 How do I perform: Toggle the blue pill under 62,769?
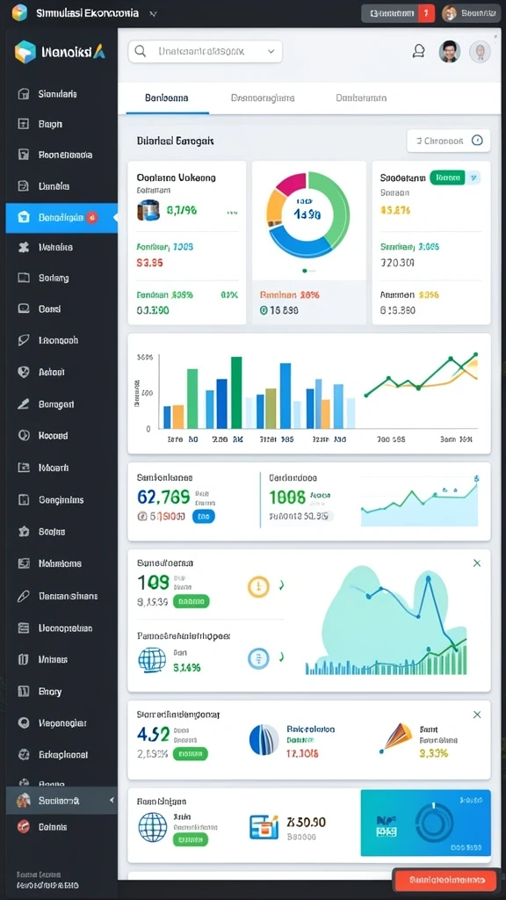point(203,517)
